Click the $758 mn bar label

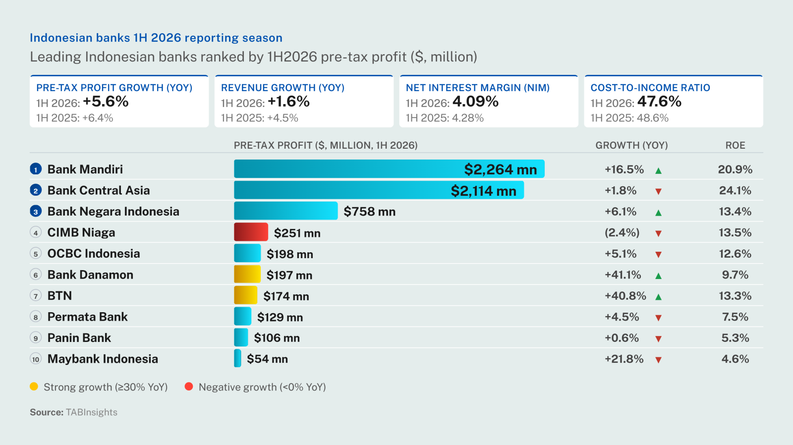point(370,212)
